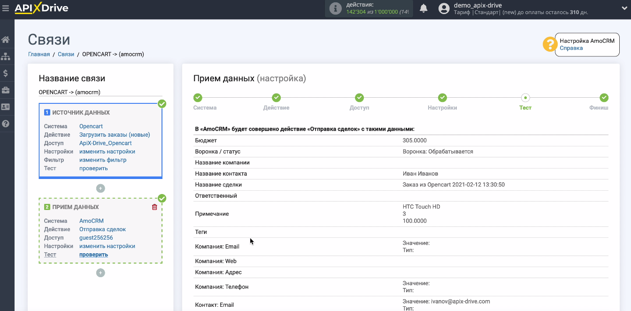Screen dimensions: 631x311
Task: Click the Теги row label
Action: [x=201, y=232]
